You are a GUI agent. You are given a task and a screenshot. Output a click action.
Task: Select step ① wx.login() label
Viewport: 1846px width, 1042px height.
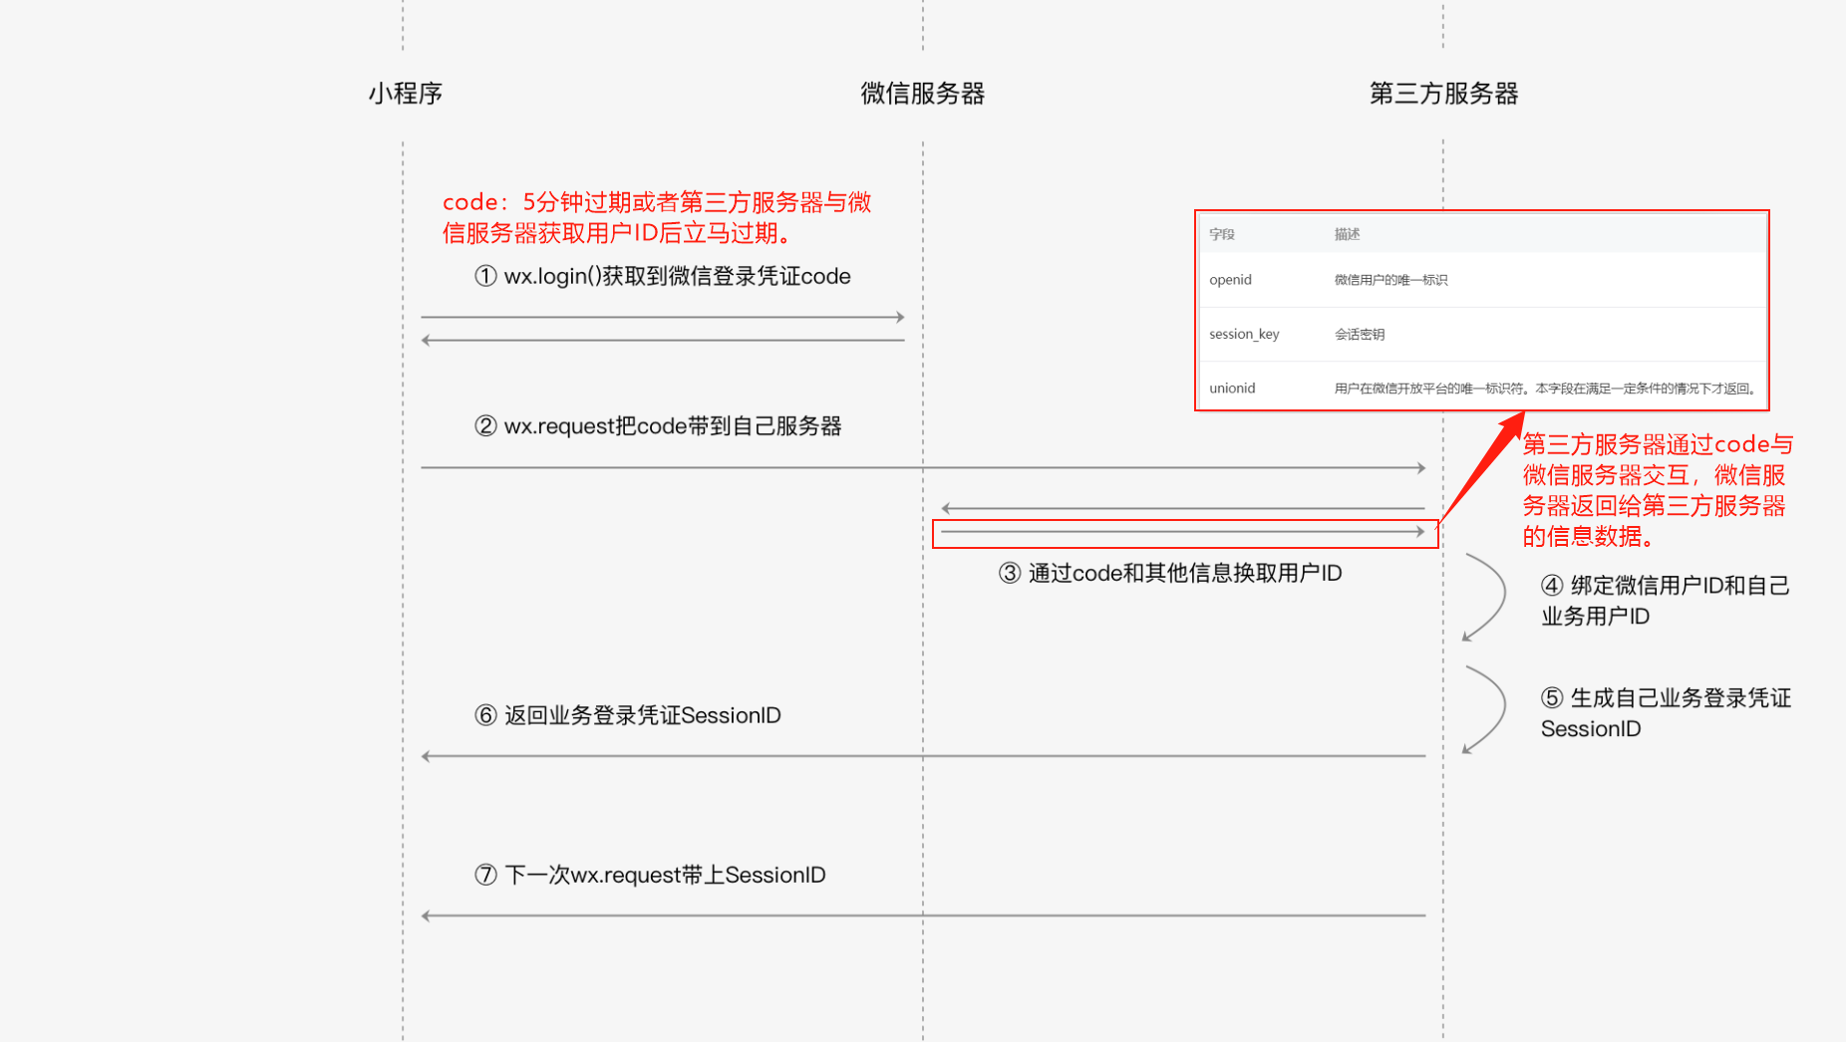click(662, 276)
